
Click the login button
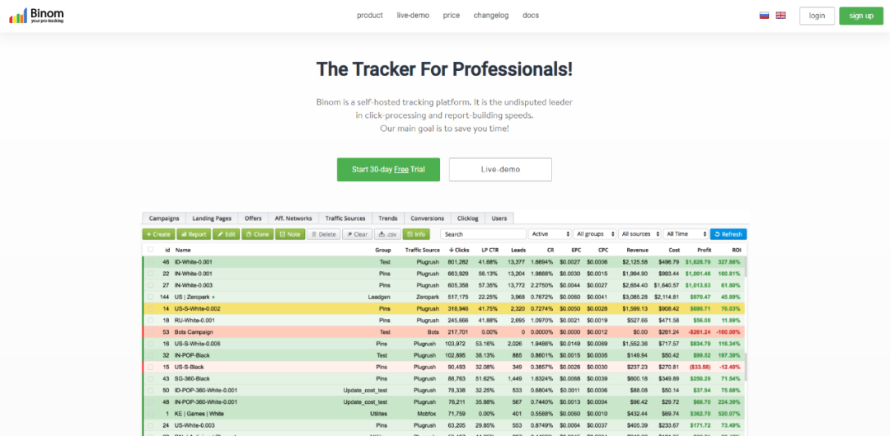coord(817,16)
